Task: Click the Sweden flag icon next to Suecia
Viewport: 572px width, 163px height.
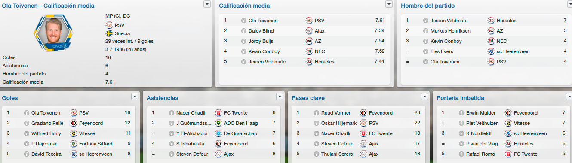Action: click(109, 33)
